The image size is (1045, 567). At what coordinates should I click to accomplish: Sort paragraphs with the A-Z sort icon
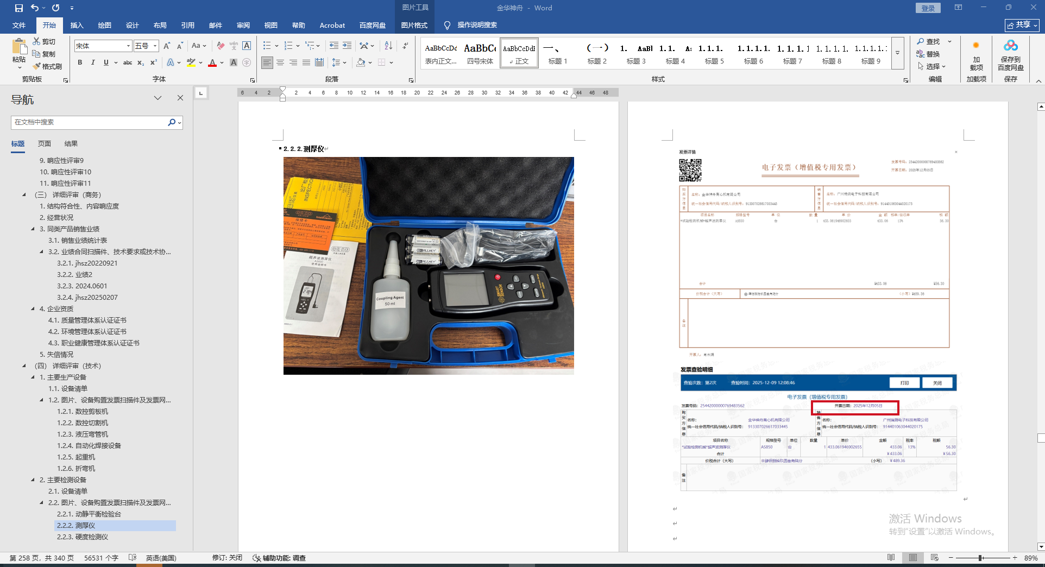pyautogui.click(x=388, y=46)
